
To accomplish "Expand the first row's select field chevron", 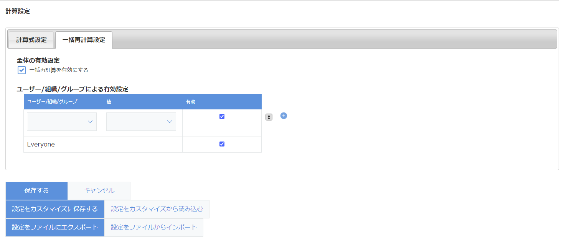I will (90, 121).
